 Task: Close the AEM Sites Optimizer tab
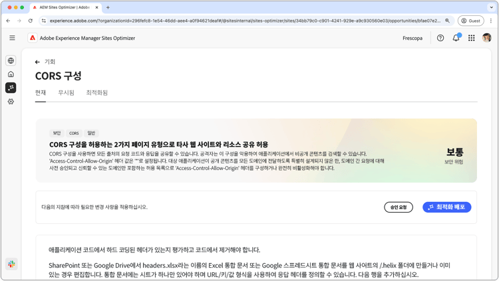96,7
